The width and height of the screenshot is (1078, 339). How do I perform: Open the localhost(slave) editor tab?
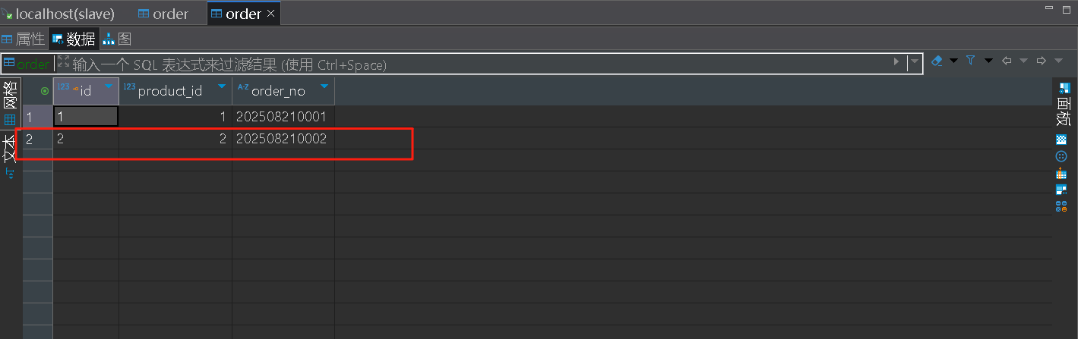point(59,14)
